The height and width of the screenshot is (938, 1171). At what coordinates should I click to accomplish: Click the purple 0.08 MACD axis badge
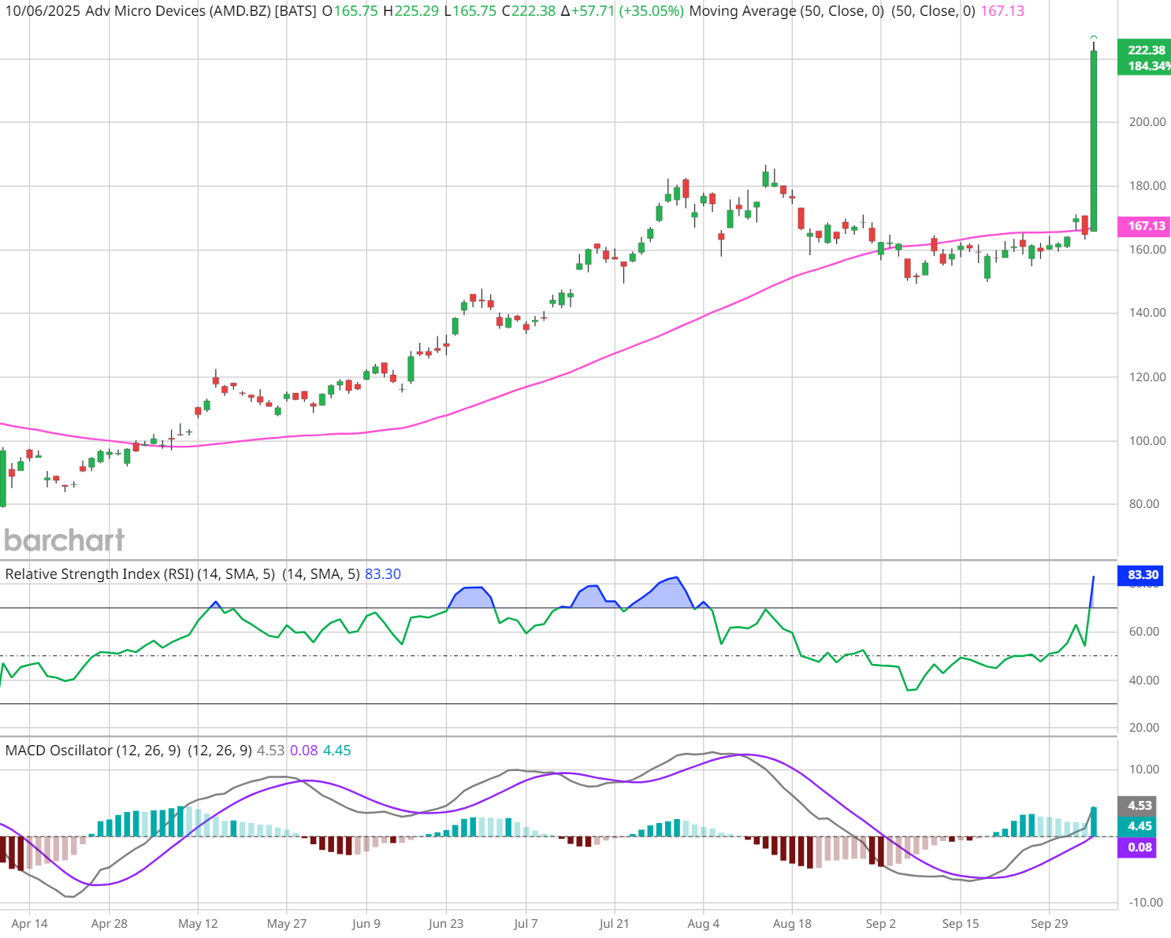(1137, 847)
